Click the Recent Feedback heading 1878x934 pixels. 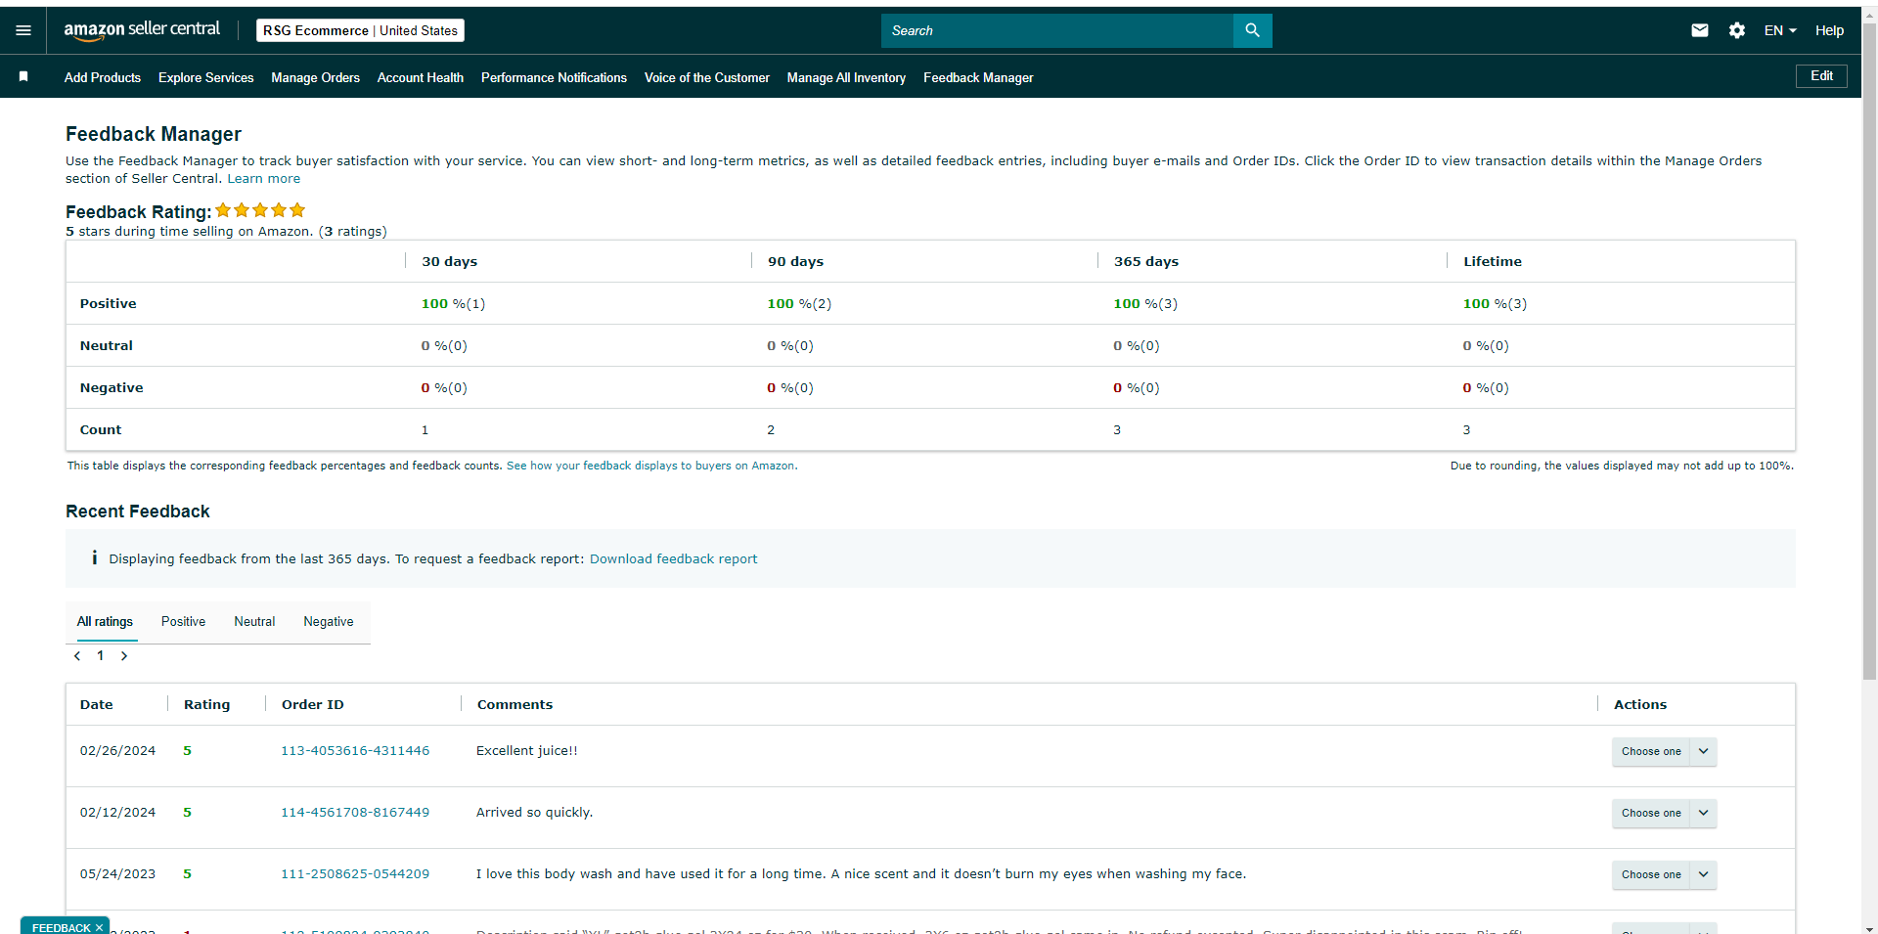coord(138,511)
